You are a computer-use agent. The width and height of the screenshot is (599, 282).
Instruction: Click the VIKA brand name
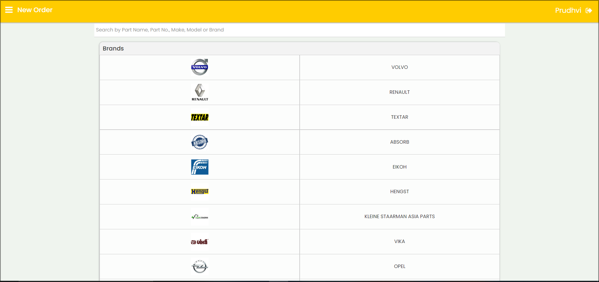click(400, 241)
